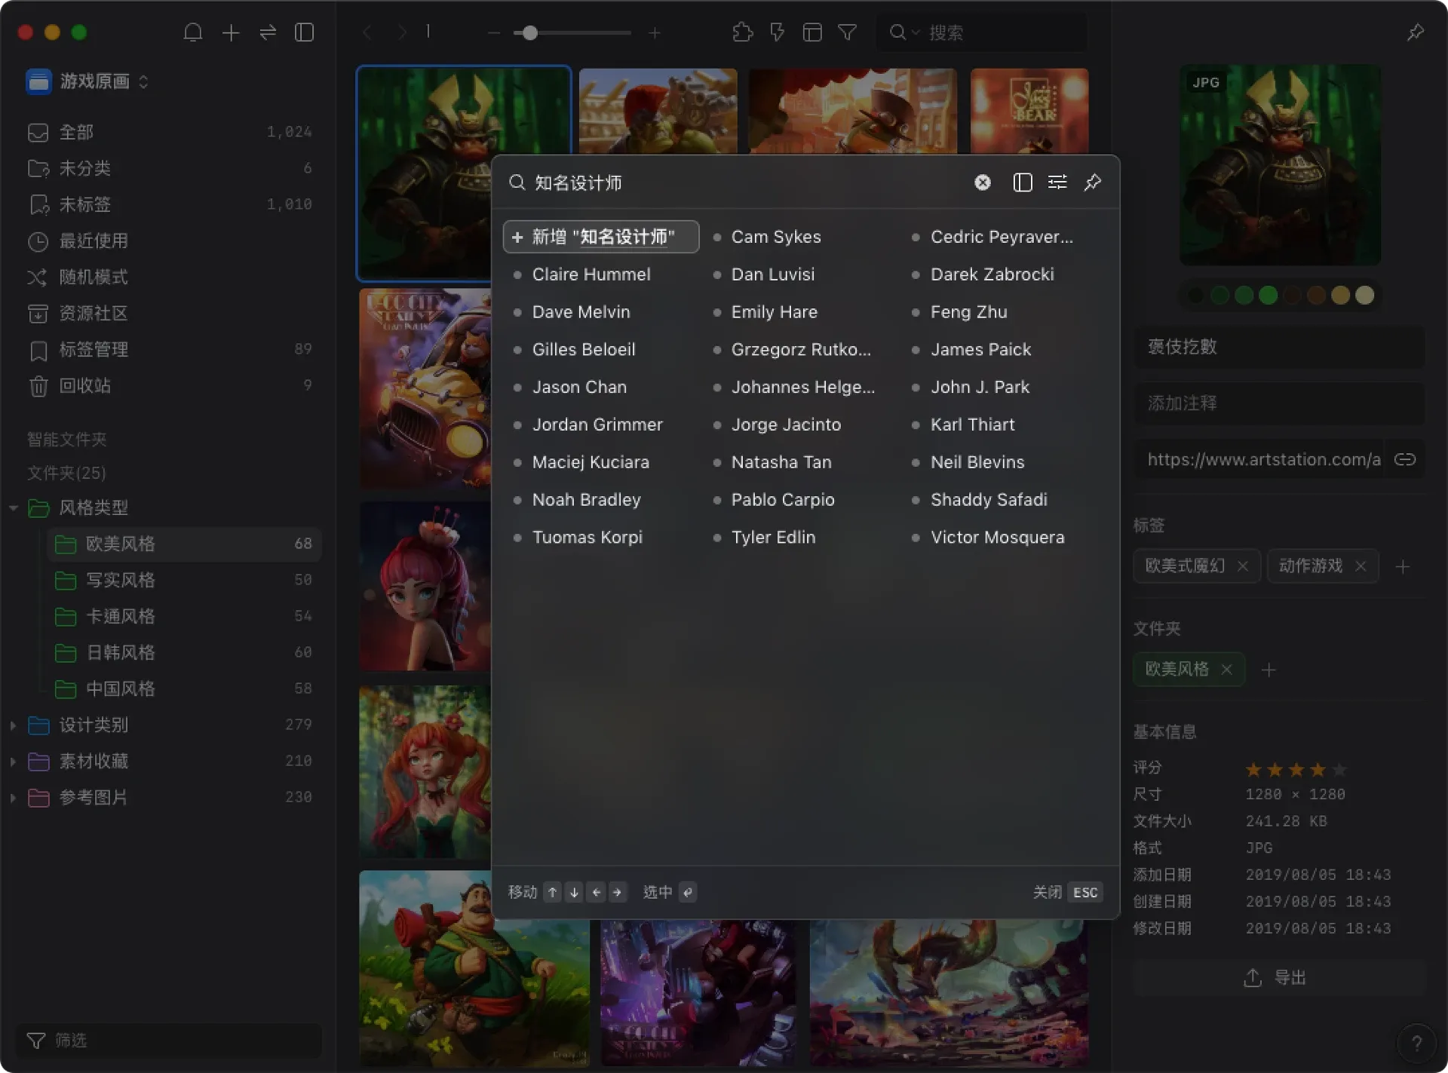Select the 卡通风格 folder
Viewport: 1448px width, 1073px height.
[184, 616]
